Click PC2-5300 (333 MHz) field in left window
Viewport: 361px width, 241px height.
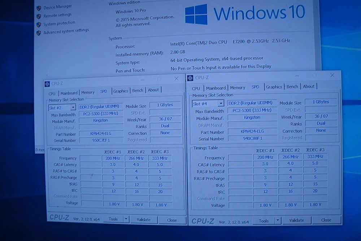click(101, 113)
